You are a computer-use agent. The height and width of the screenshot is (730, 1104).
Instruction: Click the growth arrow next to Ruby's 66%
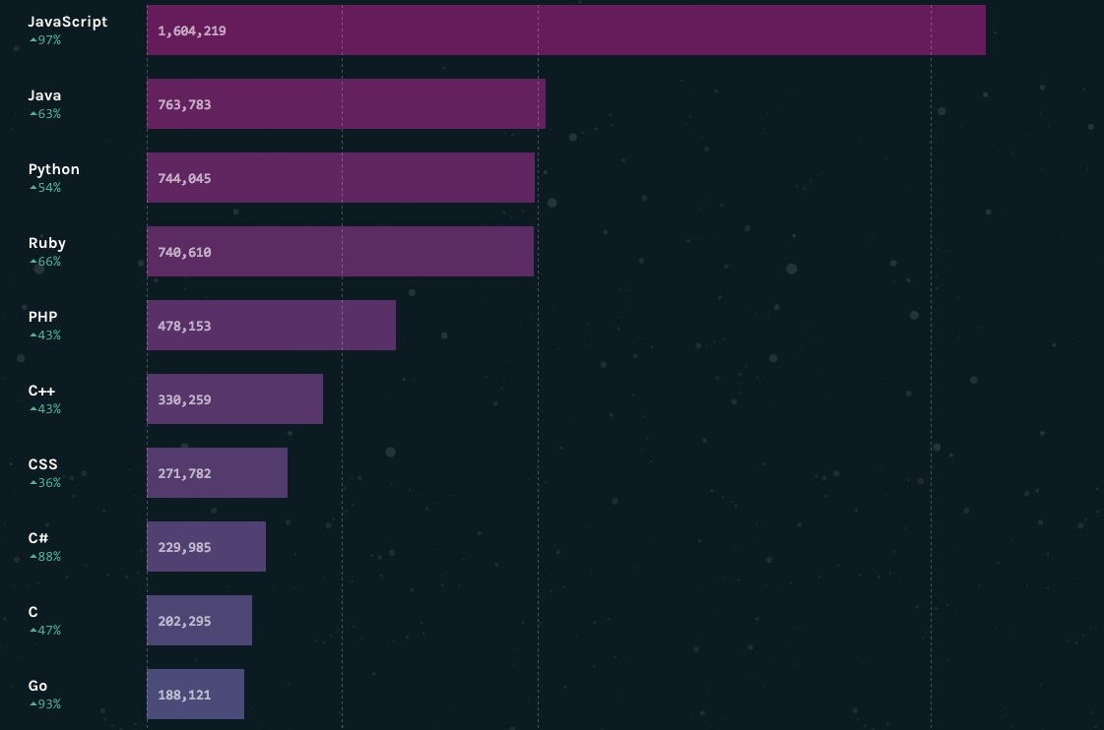coord(32,262)
